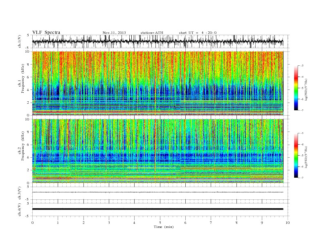Click the "station=ATH" header text
Screen dimensions: 324x250
[152, 33]
